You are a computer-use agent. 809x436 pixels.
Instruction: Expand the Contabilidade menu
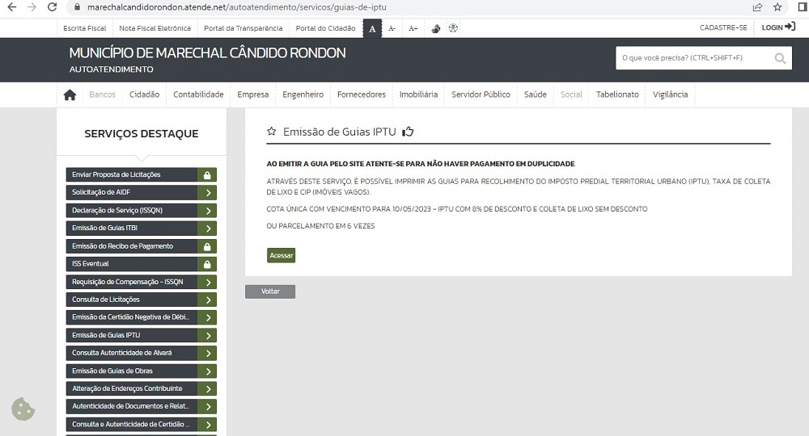point(198,94)
